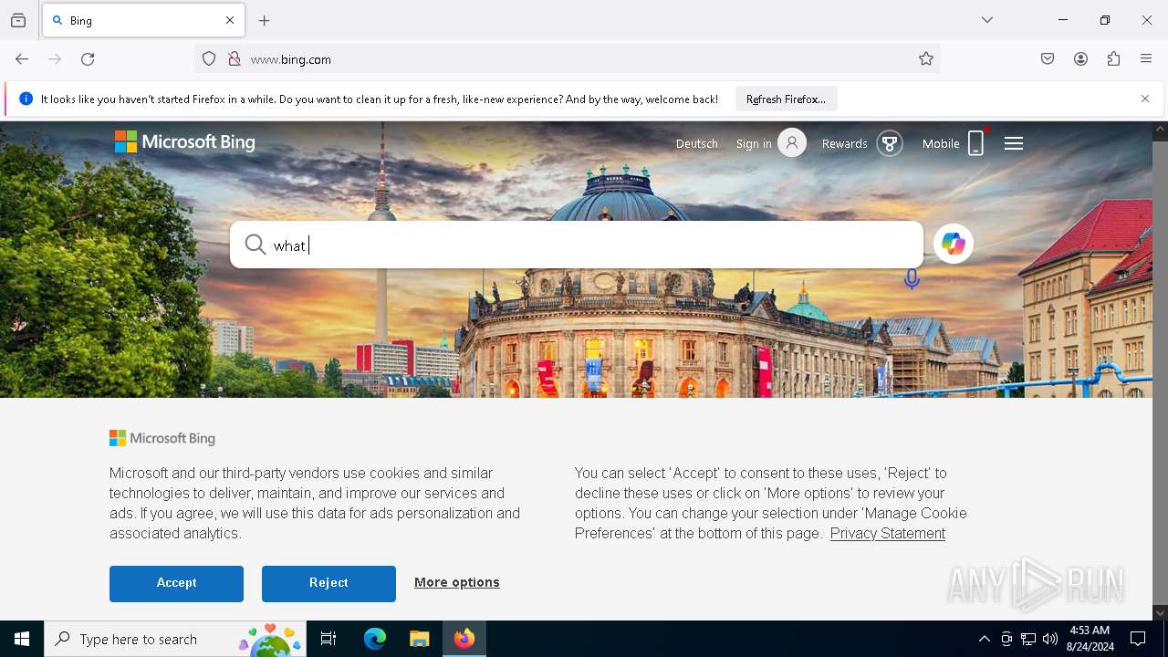
Task: Go forward one page
Action: pos(55,59)
